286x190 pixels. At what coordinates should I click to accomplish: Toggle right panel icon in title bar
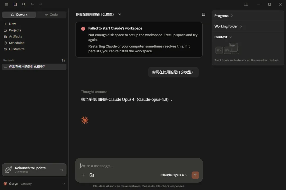click(x=246, y=4)
